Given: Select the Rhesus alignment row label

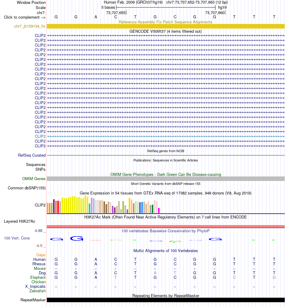Looking at the screenshot, I should pos(39,264).
